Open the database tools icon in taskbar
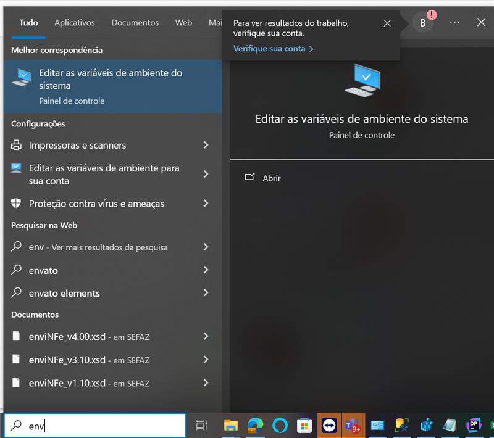This screenshot has height=438, width=494. click(402, 426)
